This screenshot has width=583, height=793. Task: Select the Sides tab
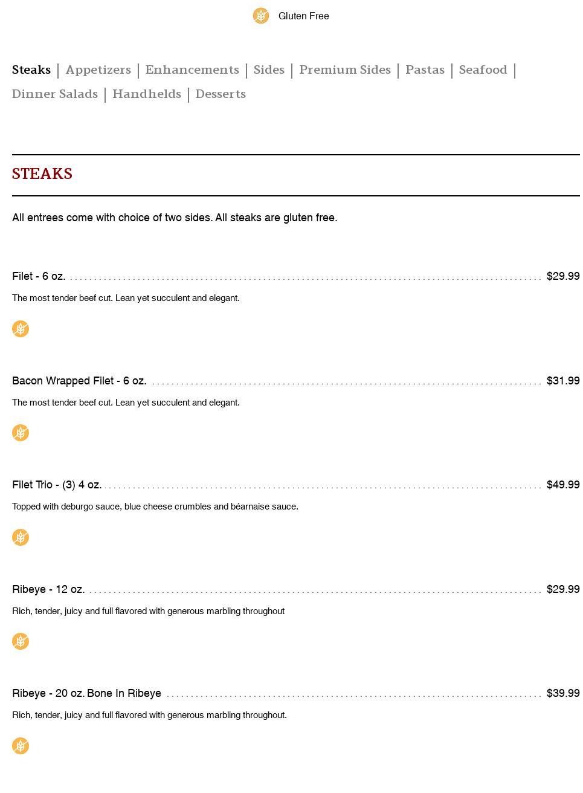pos(269,70)
